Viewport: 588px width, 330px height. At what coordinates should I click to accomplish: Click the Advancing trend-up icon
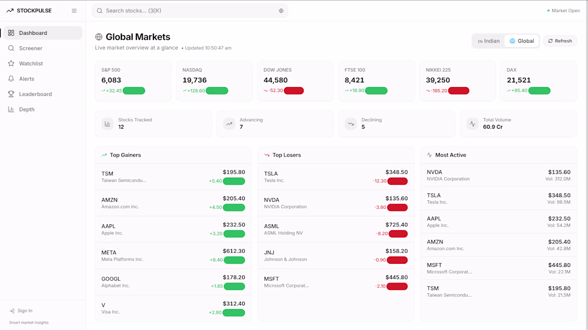tap(229, 123)
